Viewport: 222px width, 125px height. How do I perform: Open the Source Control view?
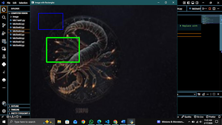click(x=4, y=25)
